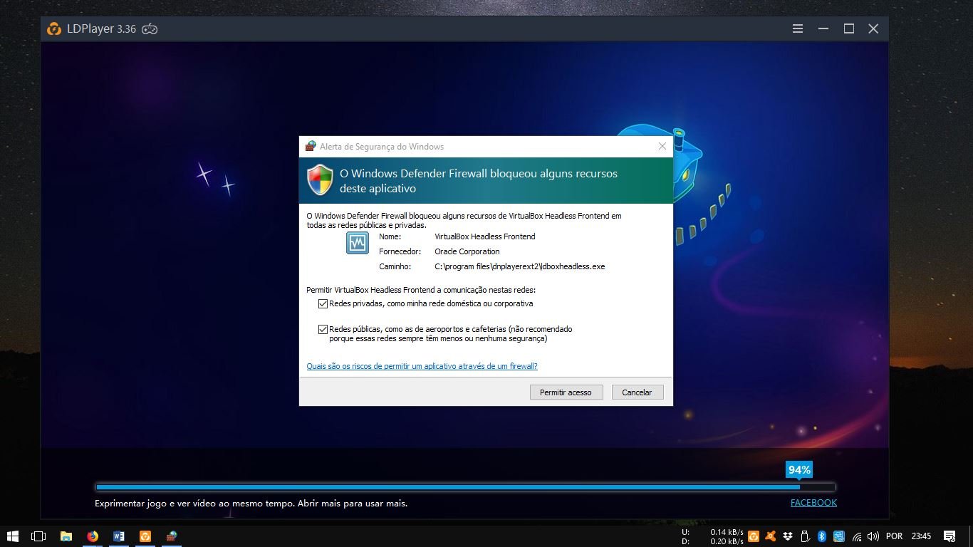Click the network speed U/D monitor
Viewport: 973px width, 547px height.
[712, 536]
